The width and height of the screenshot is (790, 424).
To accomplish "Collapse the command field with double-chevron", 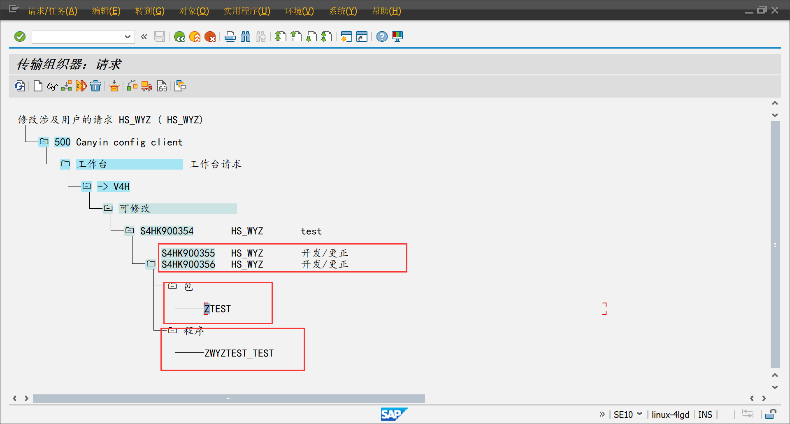I will (144, 37).
